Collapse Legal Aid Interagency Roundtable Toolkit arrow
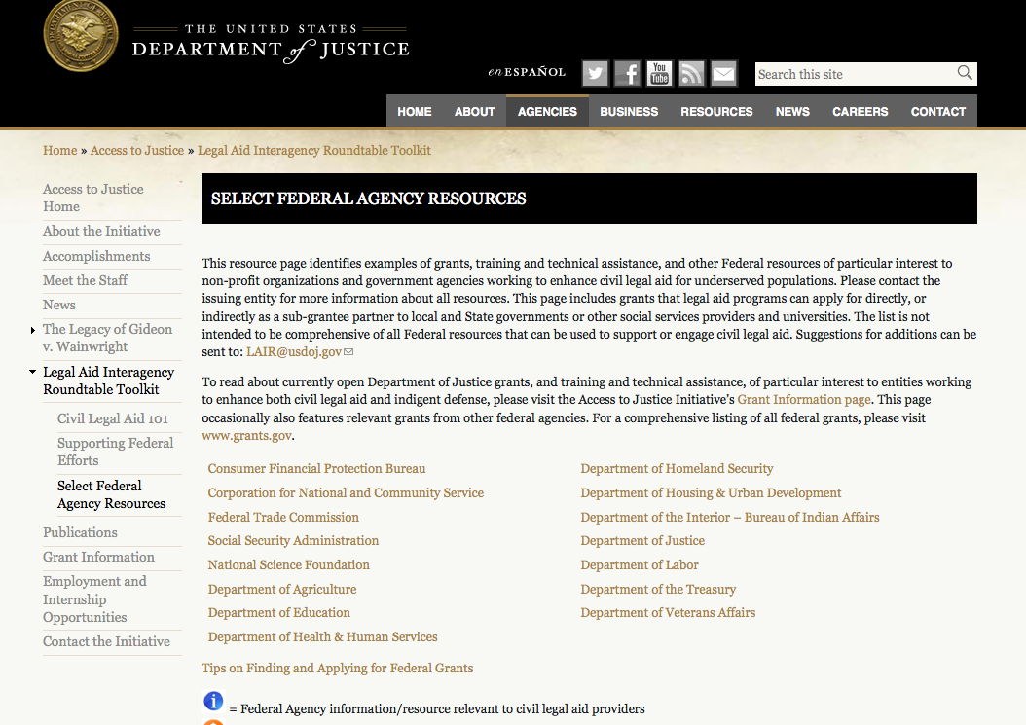Image resolution: width=1026 pixels, height=725 pixels. coord(34,373)
